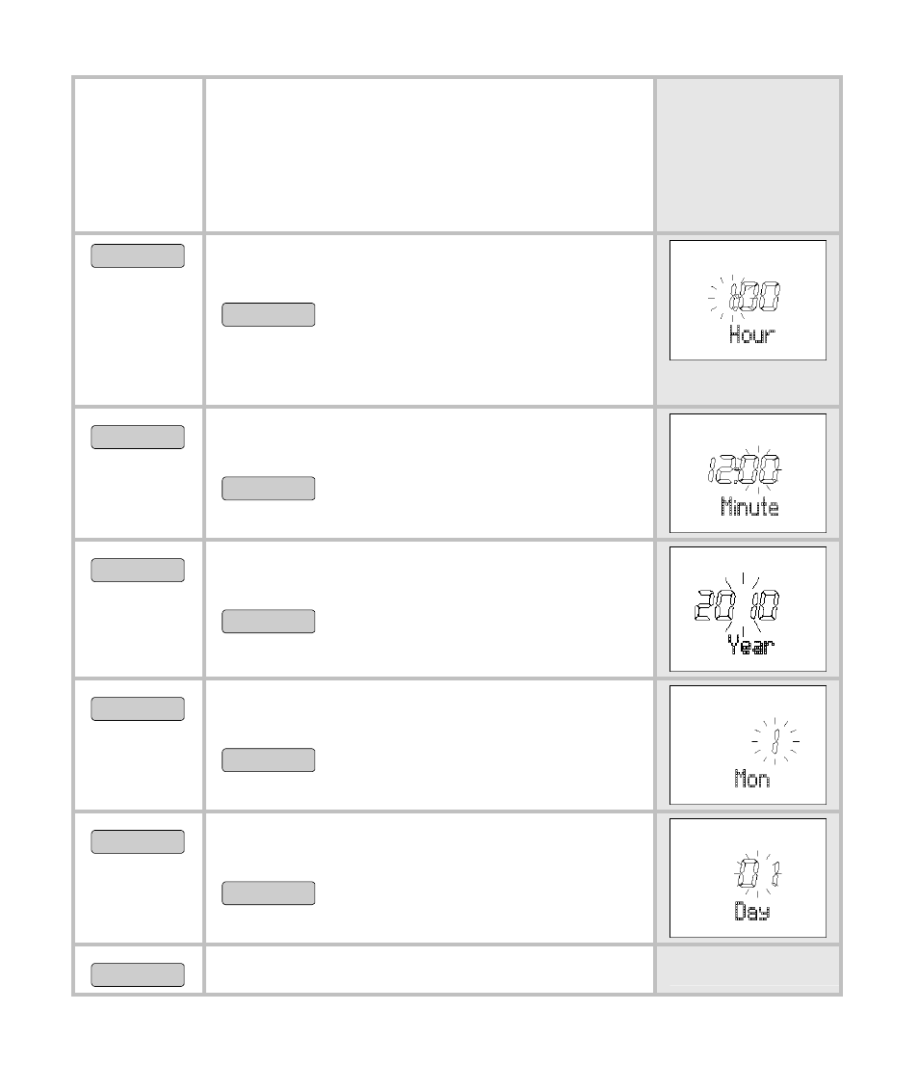Click the first-column gray button in the Year row
This screenshot has width=919, height=1091.
coord(138,570)
